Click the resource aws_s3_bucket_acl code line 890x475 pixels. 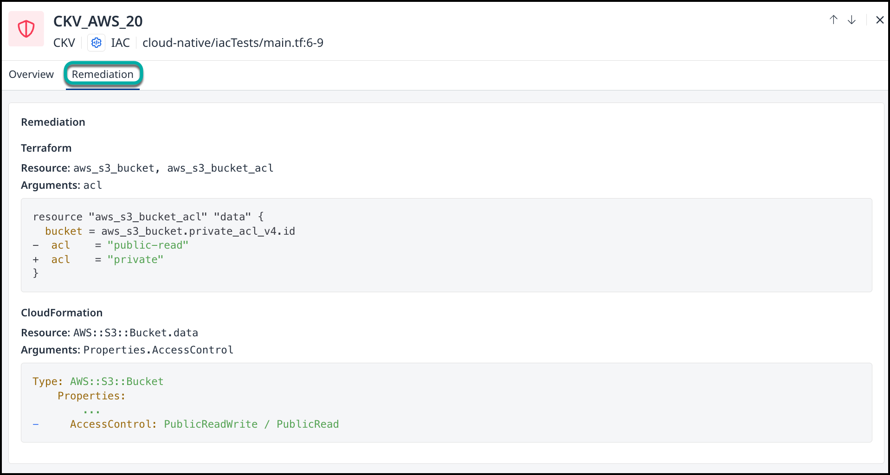pyautogui.click(x=148, y=217)
